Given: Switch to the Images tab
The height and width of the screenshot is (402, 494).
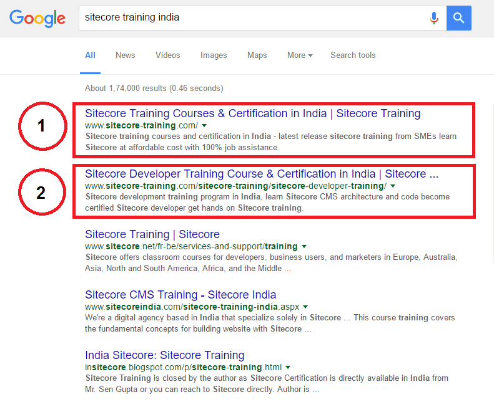Looking at the screenshot, I should pos(214,55).
